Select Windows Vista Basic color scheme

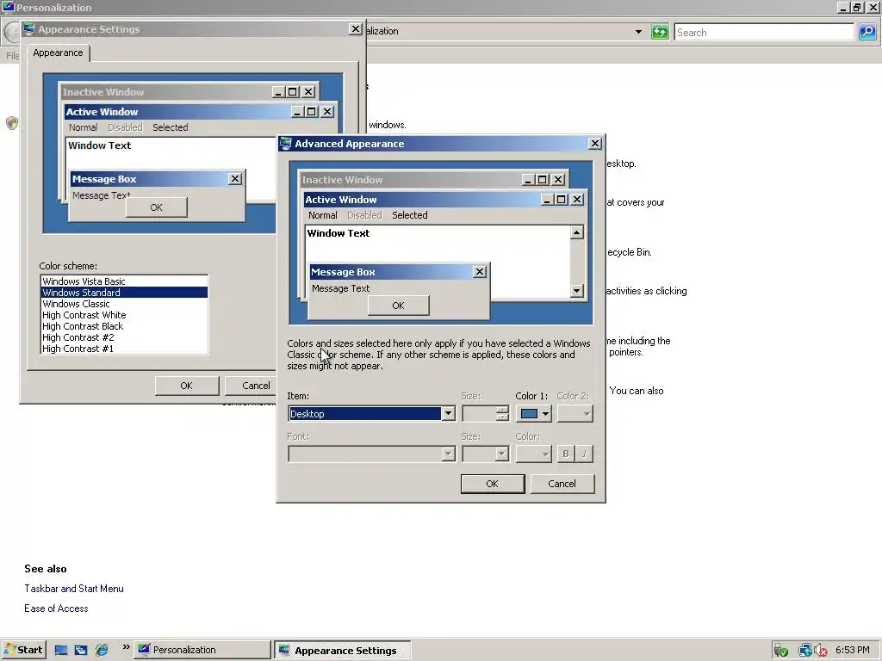pyautogui.click(x=124, y=281)
